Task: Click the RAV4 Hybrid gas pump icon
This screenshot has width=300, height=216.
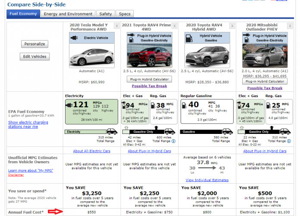Action: (x=191, y=38)
